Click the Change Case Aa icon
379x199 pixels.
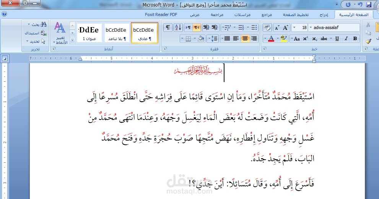297,39
